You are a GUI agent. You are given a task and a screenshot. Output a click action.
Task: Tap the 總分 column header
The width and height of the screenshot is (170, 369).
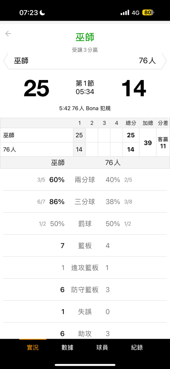[131, 123]
